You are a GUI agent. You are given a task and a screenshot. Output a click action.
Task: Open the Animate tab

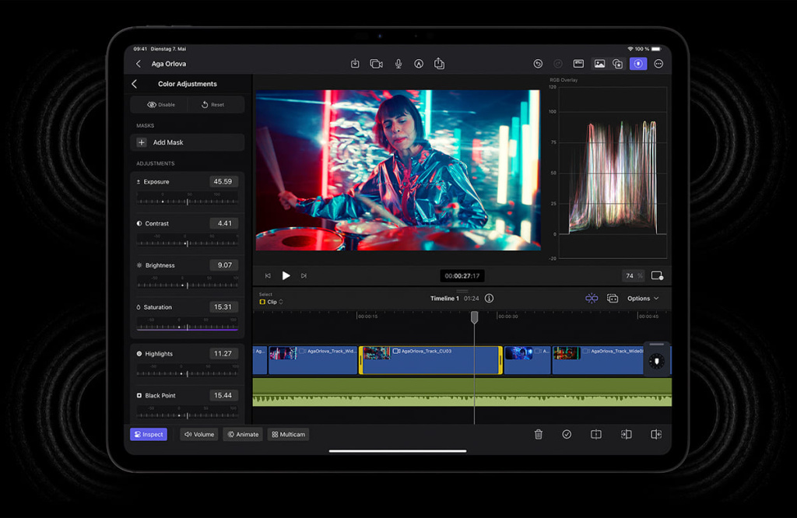[243, 434]
